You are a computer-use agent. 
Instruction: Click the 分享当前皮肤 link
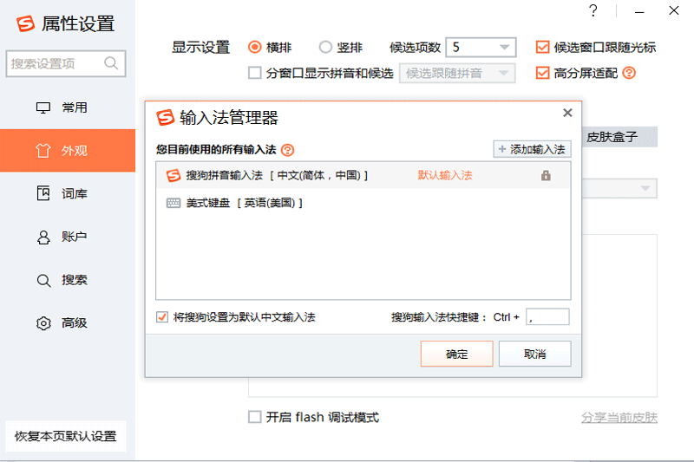(619, 417)
